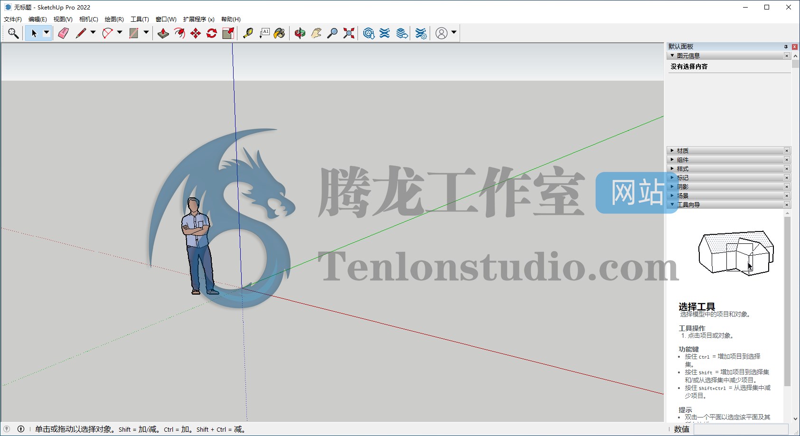The image size is (800, 436).
Task: Close the 材质 panel section
Action: tap(787, 151)
